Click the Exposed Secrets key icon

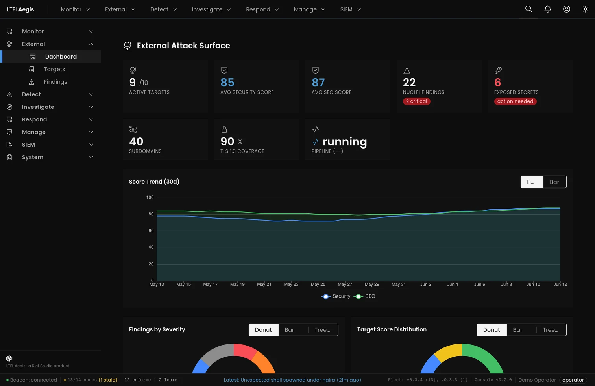(498, 70)
